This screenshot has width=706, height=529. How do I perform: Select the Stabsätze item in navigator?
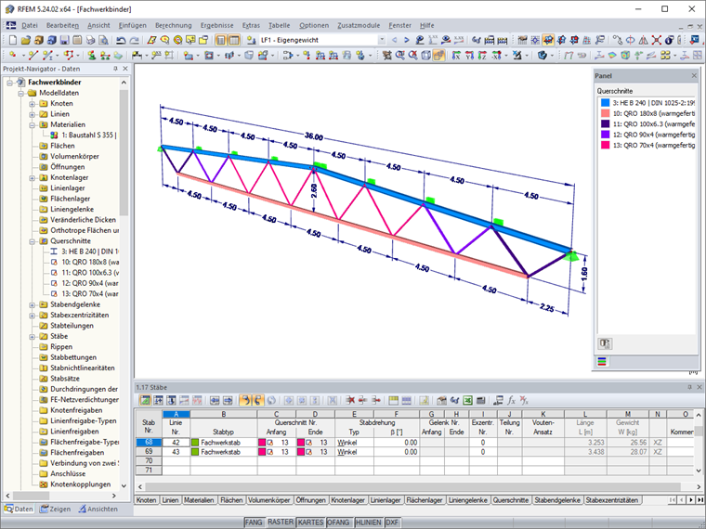65,379
